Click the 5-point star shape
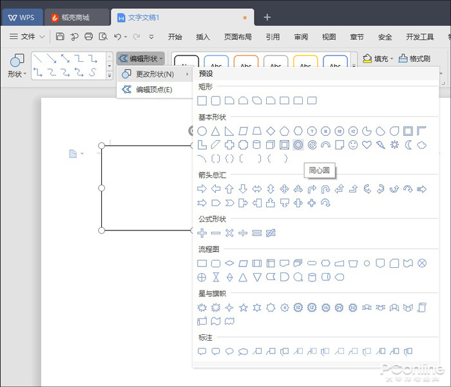The width and height of the screenshot is (451, 387). coord(244,307)
